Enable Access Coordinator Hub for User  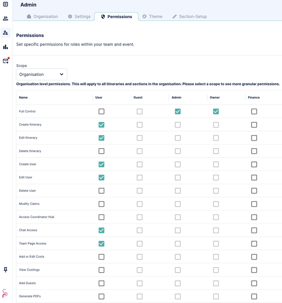(x=101, y=217)
